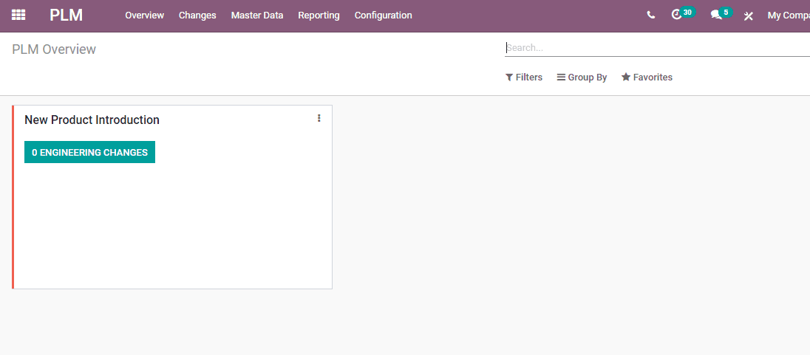Screen dimensions: 810x355
Task: Expand the Favorites dropdown
Action: click(x=647, y=77)
